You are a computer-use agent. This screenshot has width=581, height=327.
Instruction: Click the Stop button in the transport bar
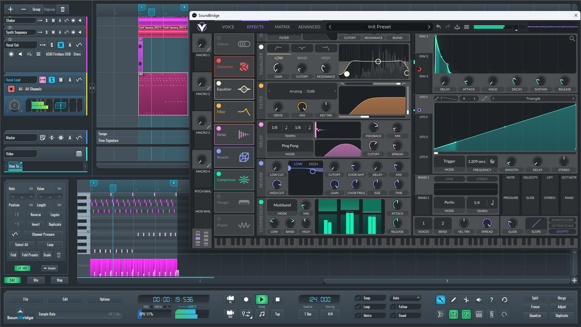click(277, 299)
